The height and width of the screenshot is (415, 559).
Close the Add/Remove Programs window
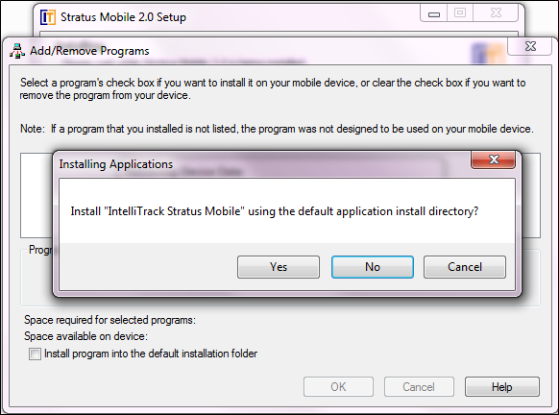pos(530,46)
